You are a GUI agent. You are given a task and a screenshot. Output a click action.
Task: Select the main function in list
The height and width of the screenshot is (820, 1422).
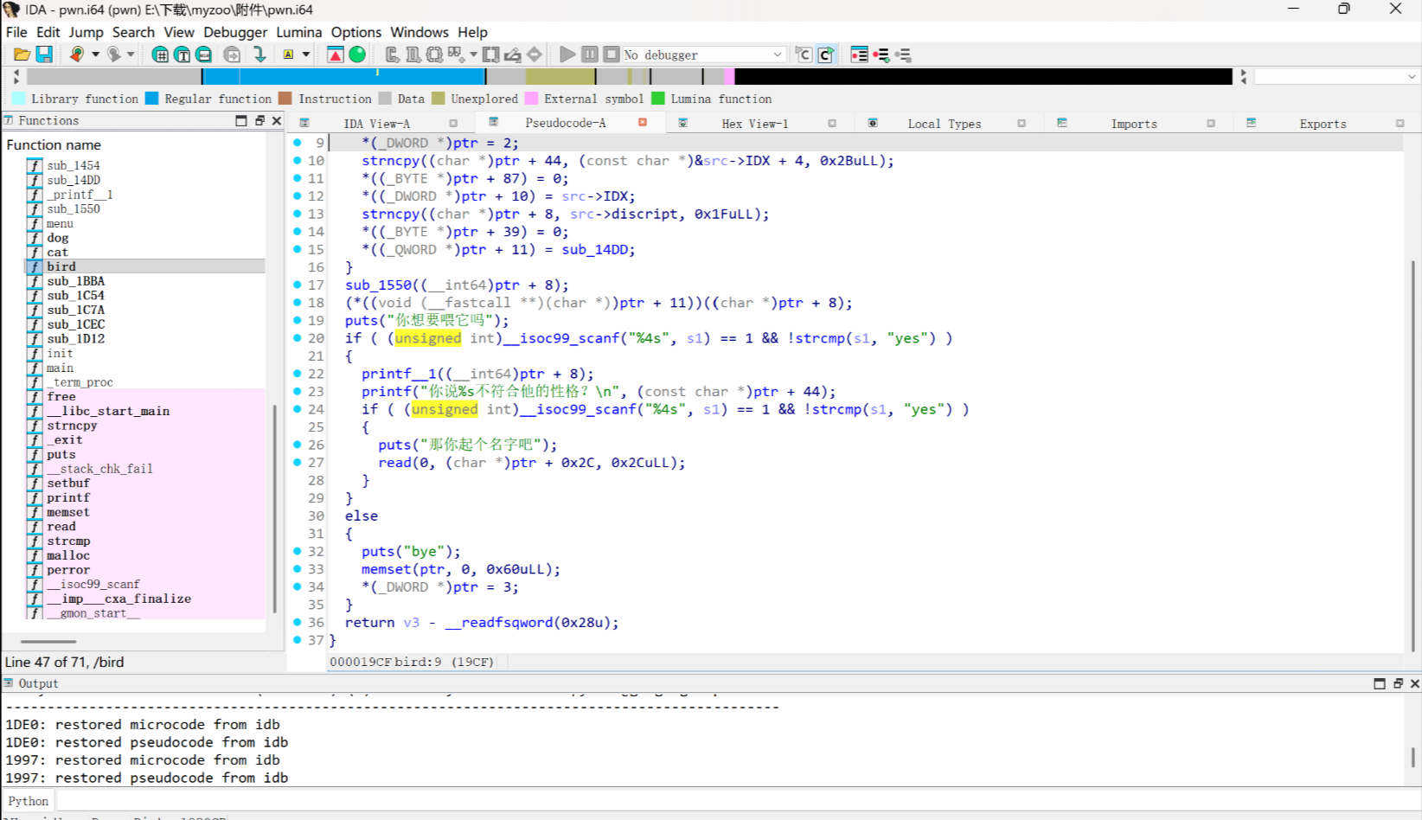click(x=60, y=368)
